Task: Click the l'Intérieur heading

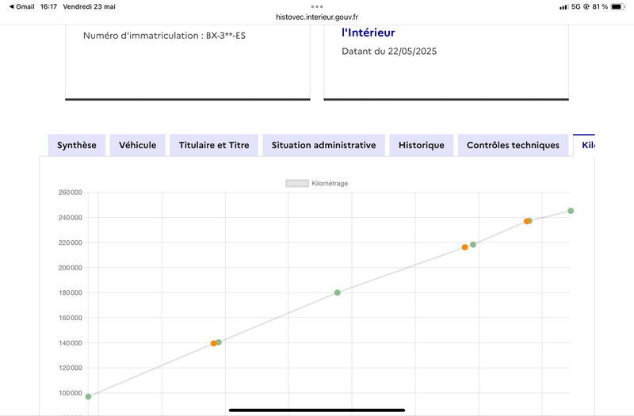Action: click(368, 32)
